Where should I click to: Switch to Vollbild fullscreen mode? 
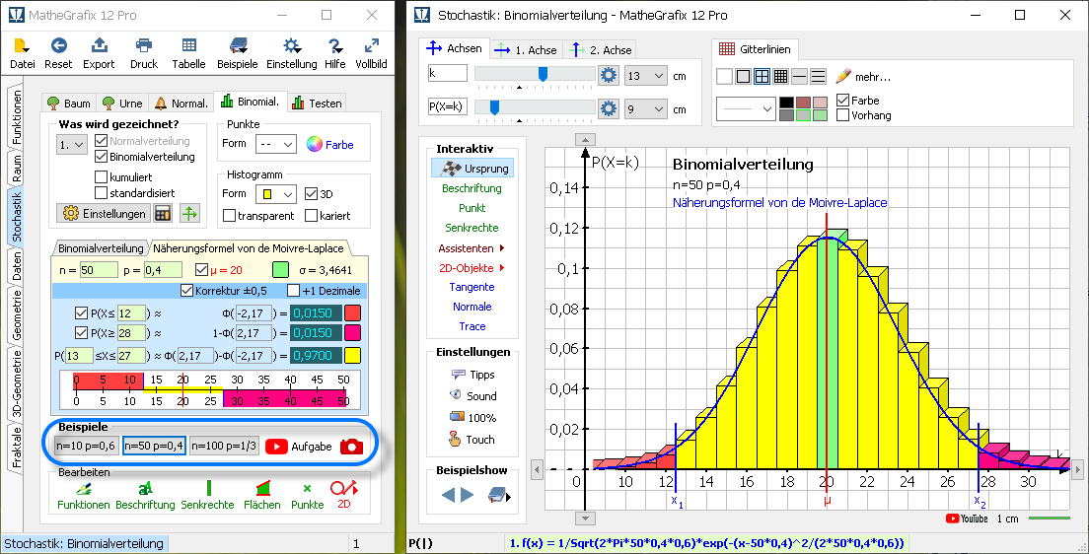(372, 45)
